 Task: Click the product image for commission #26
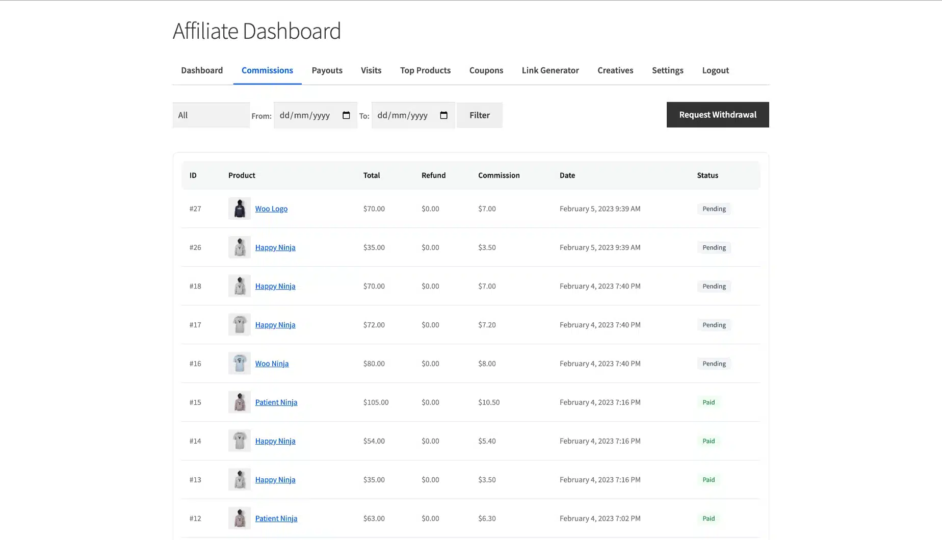(239, 247)
